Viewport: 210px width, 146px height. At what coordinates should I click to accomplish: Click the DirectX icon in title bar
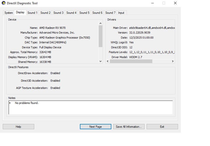click(3, 3)
